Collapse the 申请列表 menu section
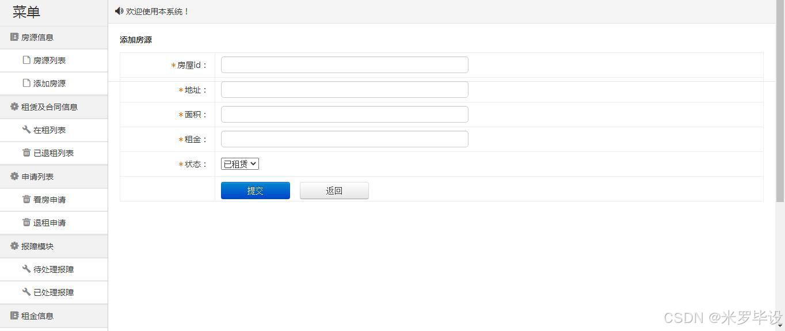This screenshot has width=785, height=331. pyautogui.click(x=54, y=177)
